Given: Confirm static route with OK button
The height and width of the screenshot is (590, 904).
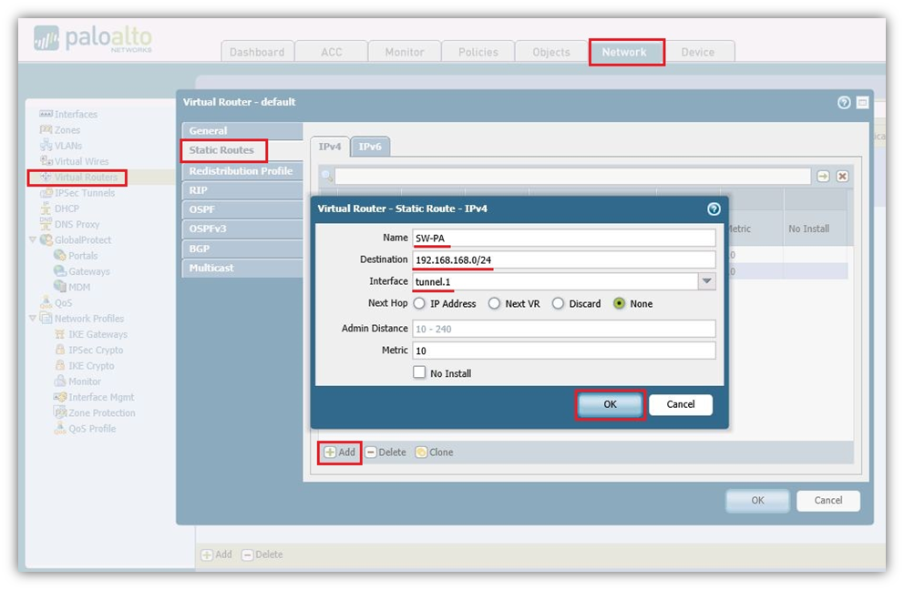Looking at the screenshot, I should 610,404.
